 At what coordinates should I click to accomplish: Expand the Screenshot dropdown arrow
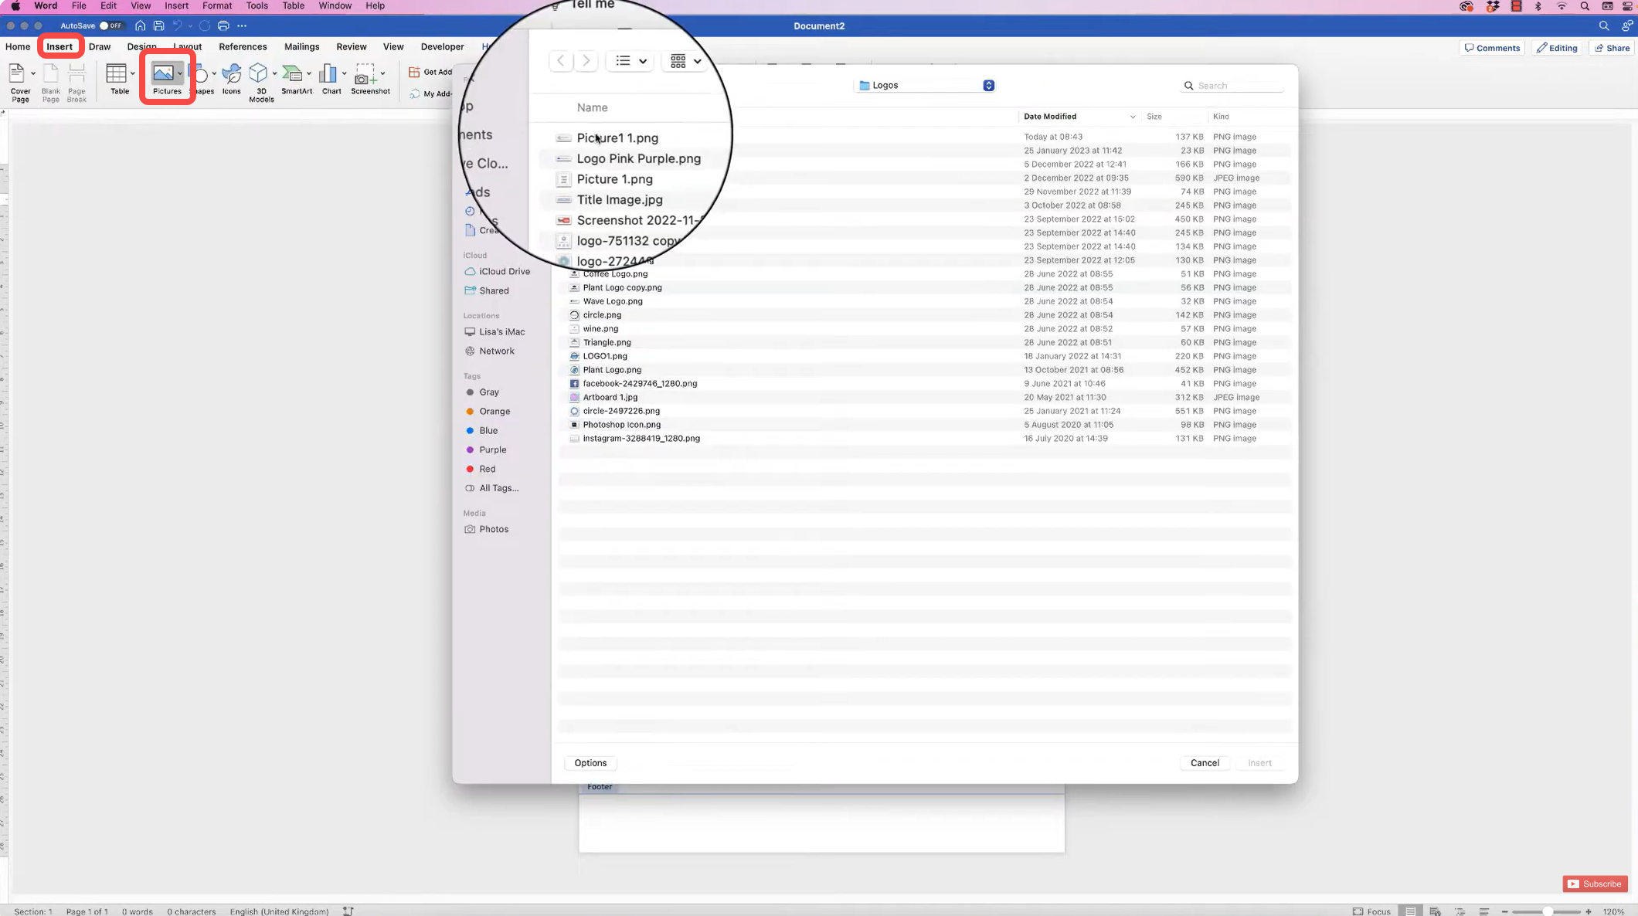click(x=382, y=73)
